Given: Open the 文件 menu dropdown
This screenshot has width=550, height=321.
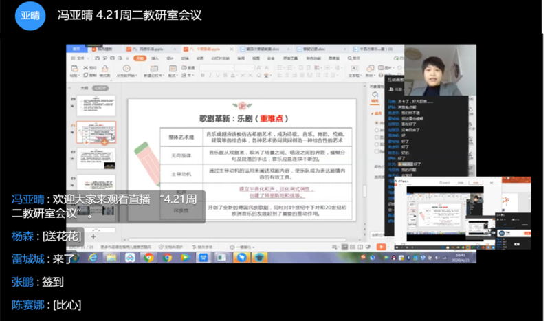Looking at the screenshot, I should [x=80, y=58].
